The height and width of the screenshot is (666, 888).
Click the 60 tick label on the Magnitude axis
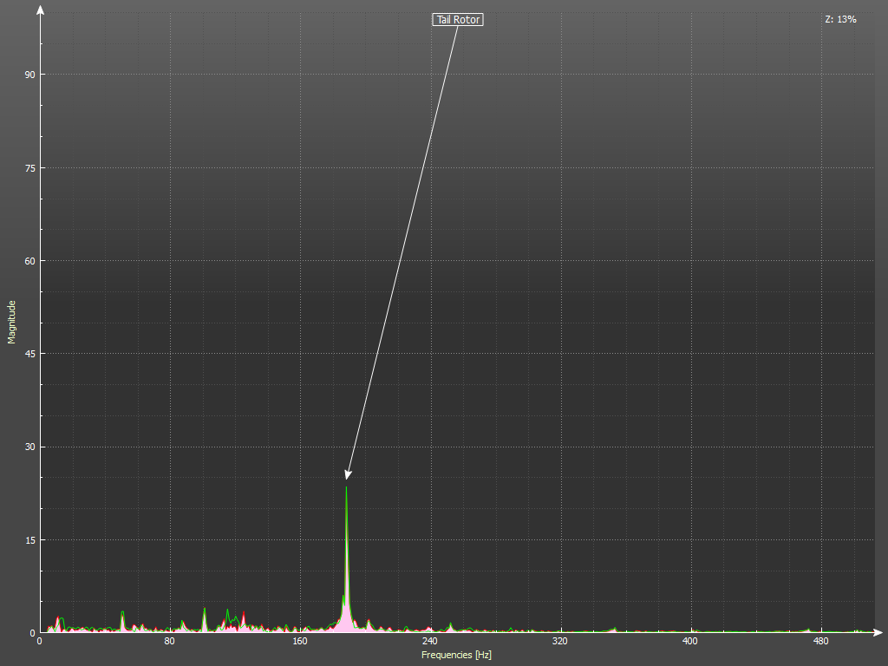(29, 261)
